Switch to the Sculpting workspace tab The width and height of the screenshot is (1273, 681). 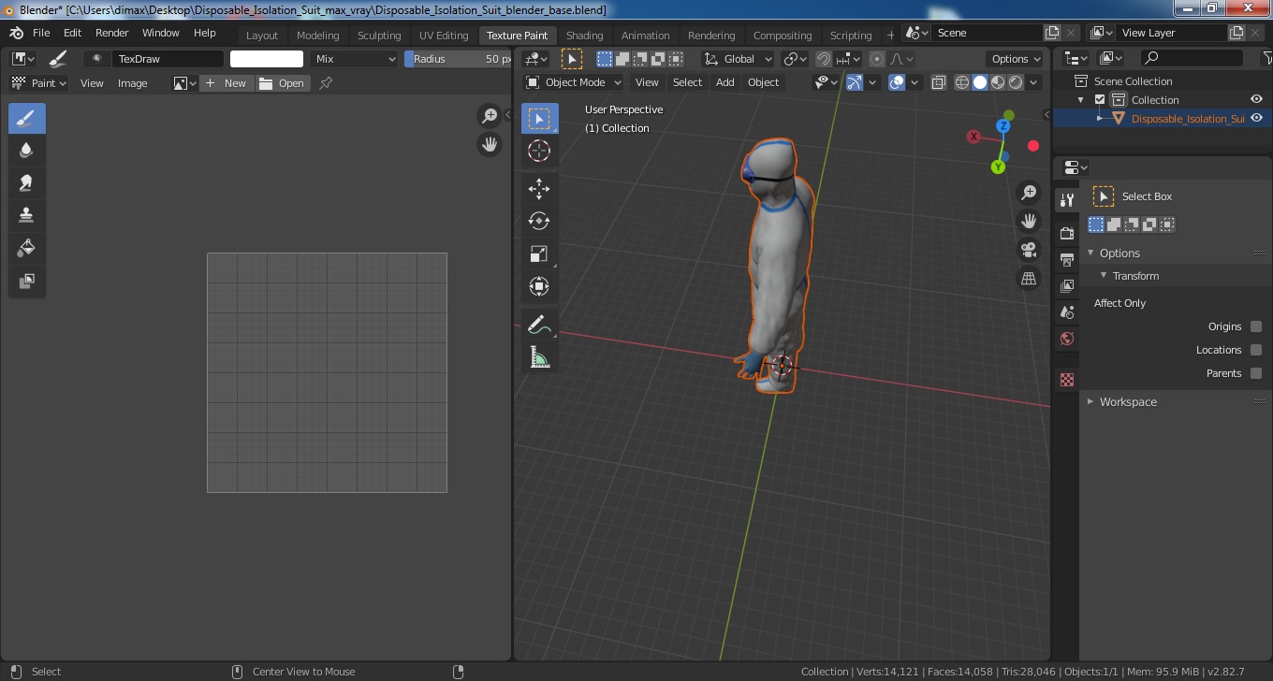[x=379, y=36]
